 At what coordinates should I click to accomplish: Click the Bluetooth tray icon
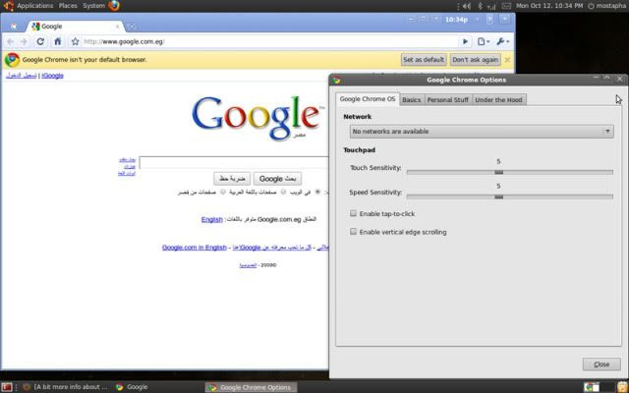coord(480,6)
